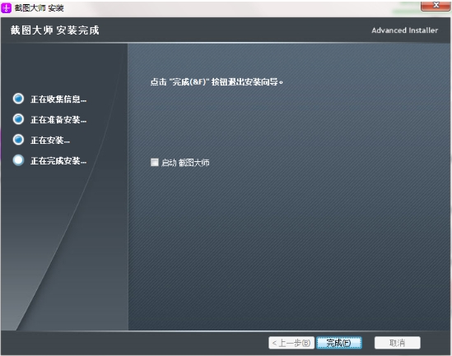Click the 截图大师 安装完成 header title
This screenshot has width=452, height=356.
point(55,30)
